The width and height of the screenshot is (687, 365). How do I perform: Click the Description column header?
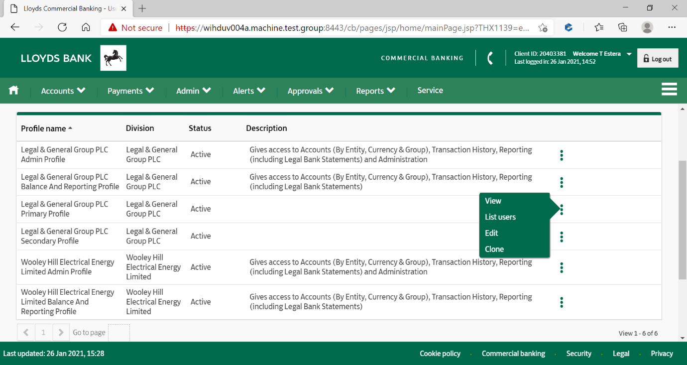point(266,128)
